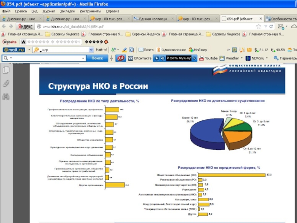Click the Webalta logo in toolbar

[x=10, y=42]
